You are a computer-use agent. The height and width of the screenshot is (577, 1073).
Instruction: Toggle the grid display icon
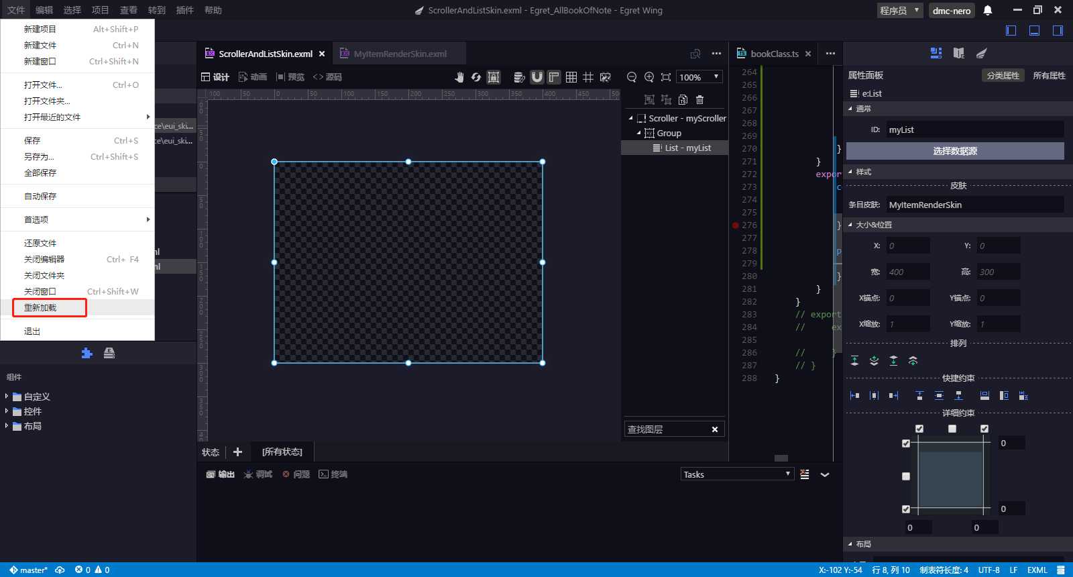coord(571,77)
